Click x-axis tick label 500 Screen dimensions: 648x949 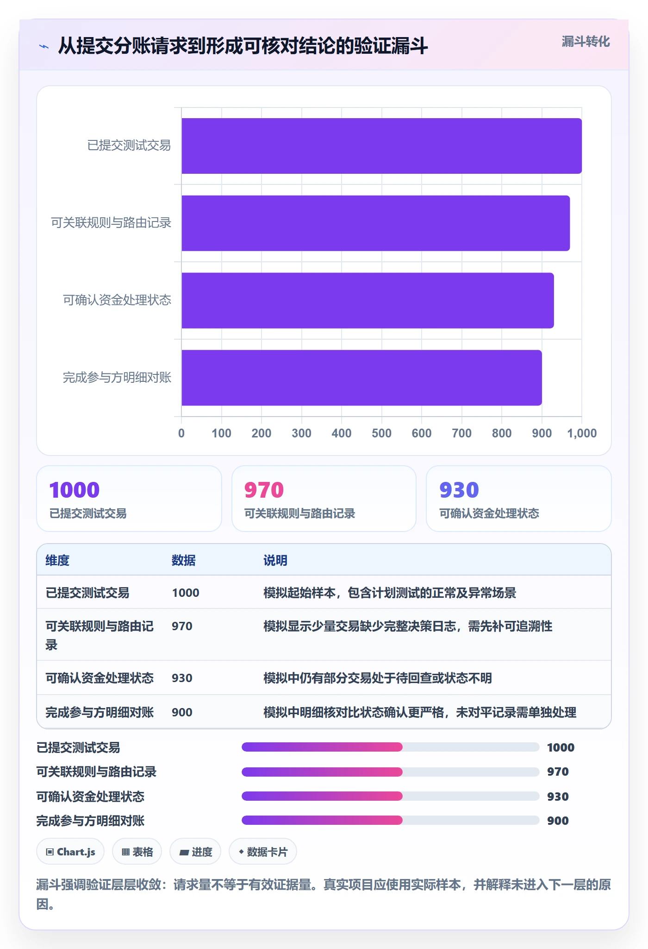[381, 433]
